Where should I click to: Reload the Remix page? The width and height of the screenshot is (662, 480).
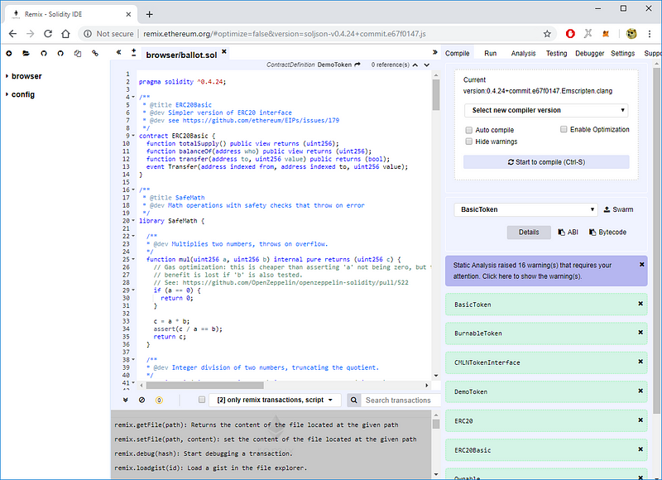coord(48,34)
